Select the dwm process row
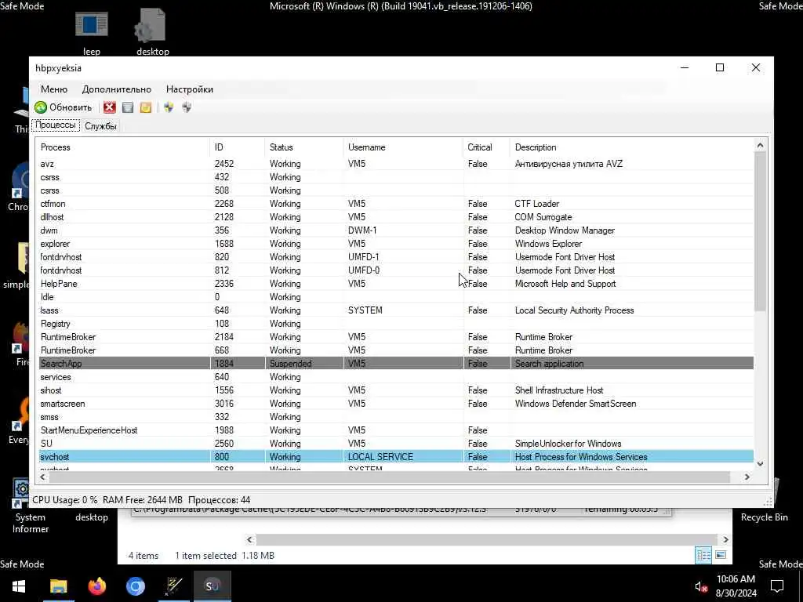This screenshot has width=803, height=602. [396, 230]
